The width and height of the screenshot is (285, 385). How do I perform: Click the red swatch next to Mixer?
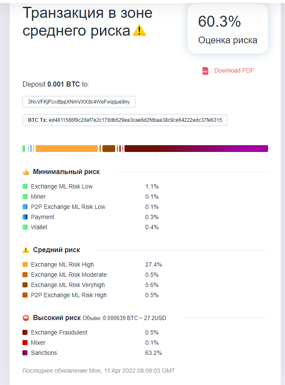(25, 343)
